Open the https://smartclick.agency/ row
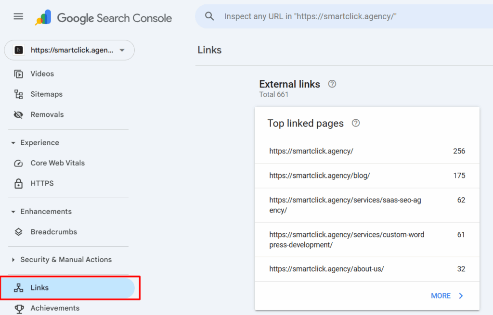Screen dimensions: 493x315 point(367,151)
